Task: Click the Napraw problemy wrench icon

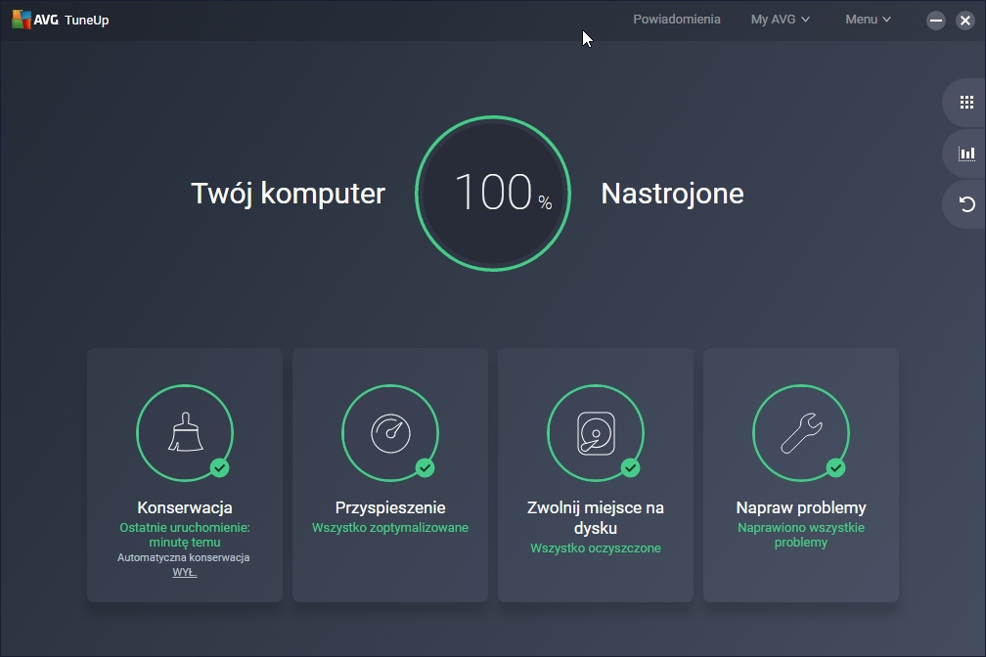Action: tap(801, 432)
